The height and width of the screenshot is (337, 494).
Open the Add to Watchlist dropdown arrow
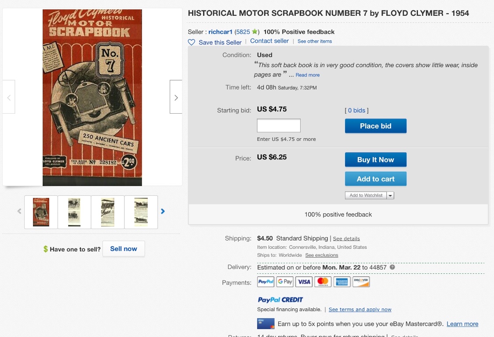click(390, 196)
